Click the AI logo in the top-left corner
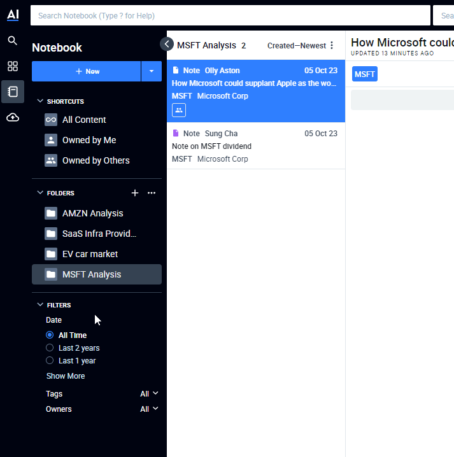This screenshot has height=457, width=454. 13,15
